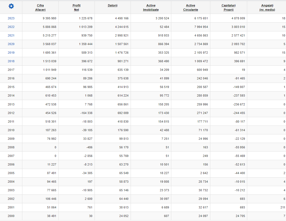Select the 3 200 524 fixed assets cell
The height and width of the screenshot is (221, 286).
pos(151,18)
